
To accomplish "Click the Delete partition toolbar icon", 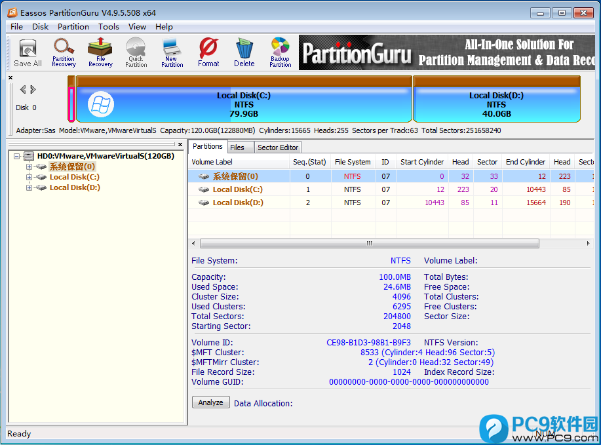I will 244,53.
